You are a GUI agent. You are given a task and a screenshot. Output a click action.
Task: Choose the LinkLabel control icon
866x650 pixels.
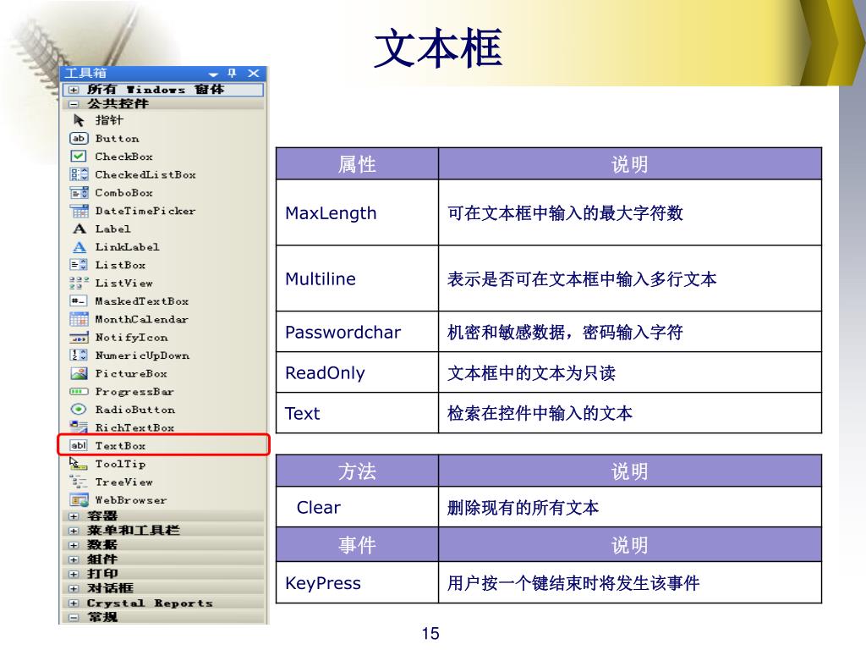coord(79,247)
